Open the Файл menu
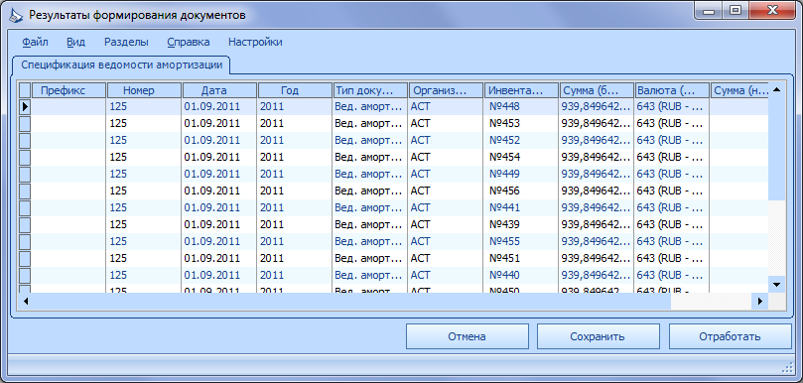Screen dimensions: 803x383 tap(35, 42)
